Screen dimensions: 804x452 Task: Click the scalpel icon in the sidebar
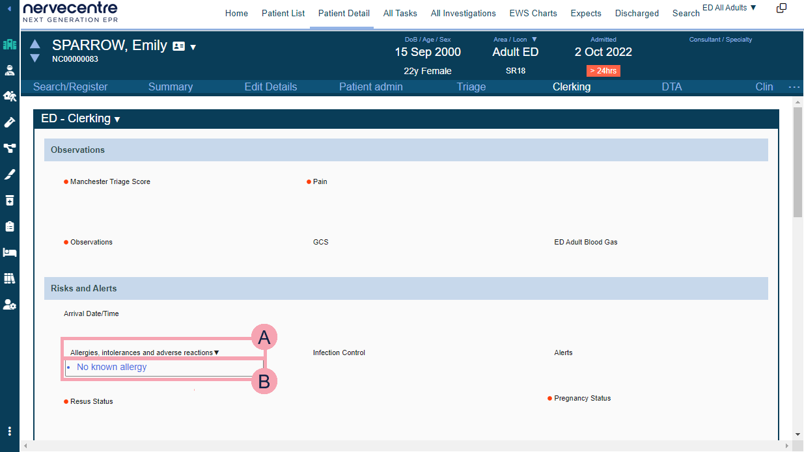[x=9, y=174]
